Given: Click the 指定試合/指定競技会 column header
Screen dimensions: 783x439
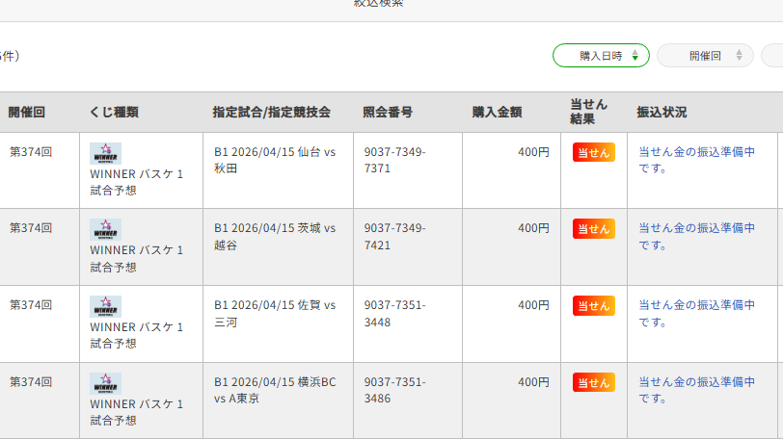Looking at the screenshot, I should pyautogui.click(x=272, y=112).
